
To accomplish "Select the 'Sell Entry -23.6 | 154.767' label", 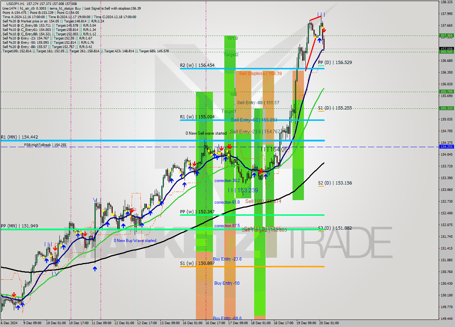I will point(255,132).
